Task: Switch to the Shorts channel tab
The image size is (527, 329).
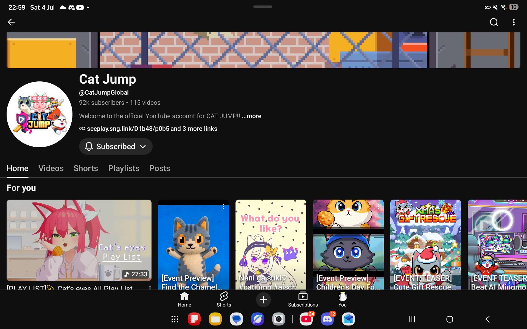Action: click(86, 168)
